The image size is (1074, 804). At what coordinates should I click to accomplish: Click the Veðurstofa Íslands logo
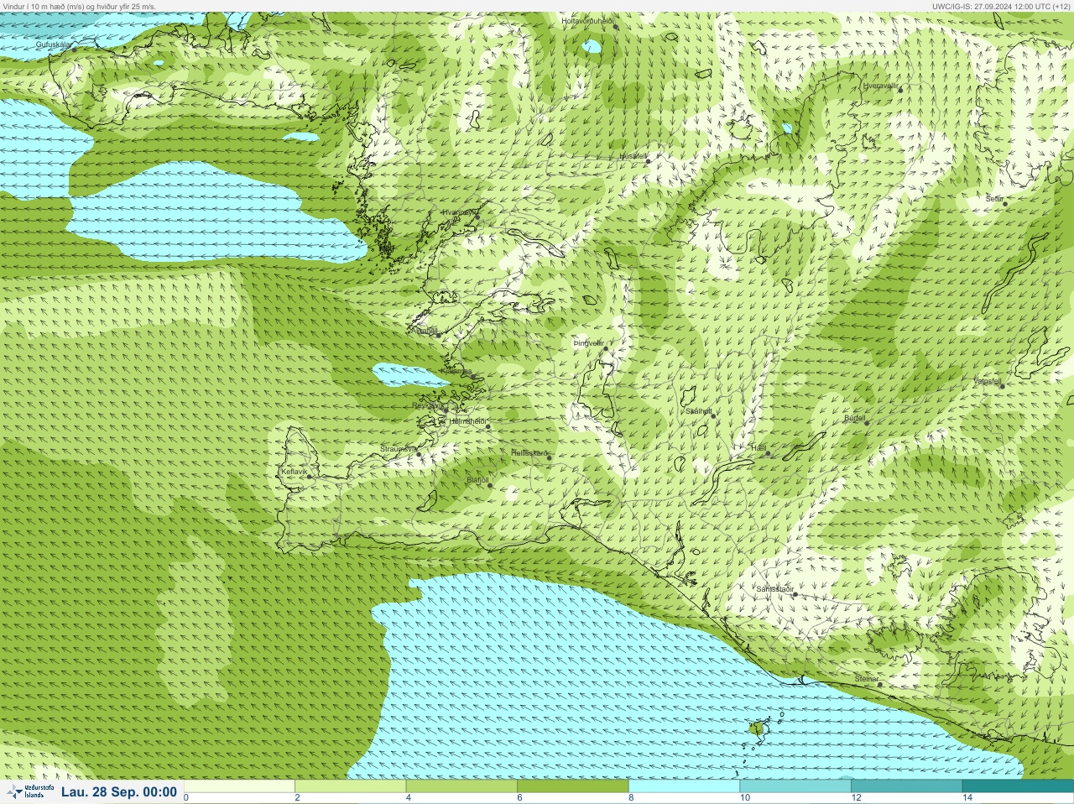pyautogui.click(x=30, y=791)
